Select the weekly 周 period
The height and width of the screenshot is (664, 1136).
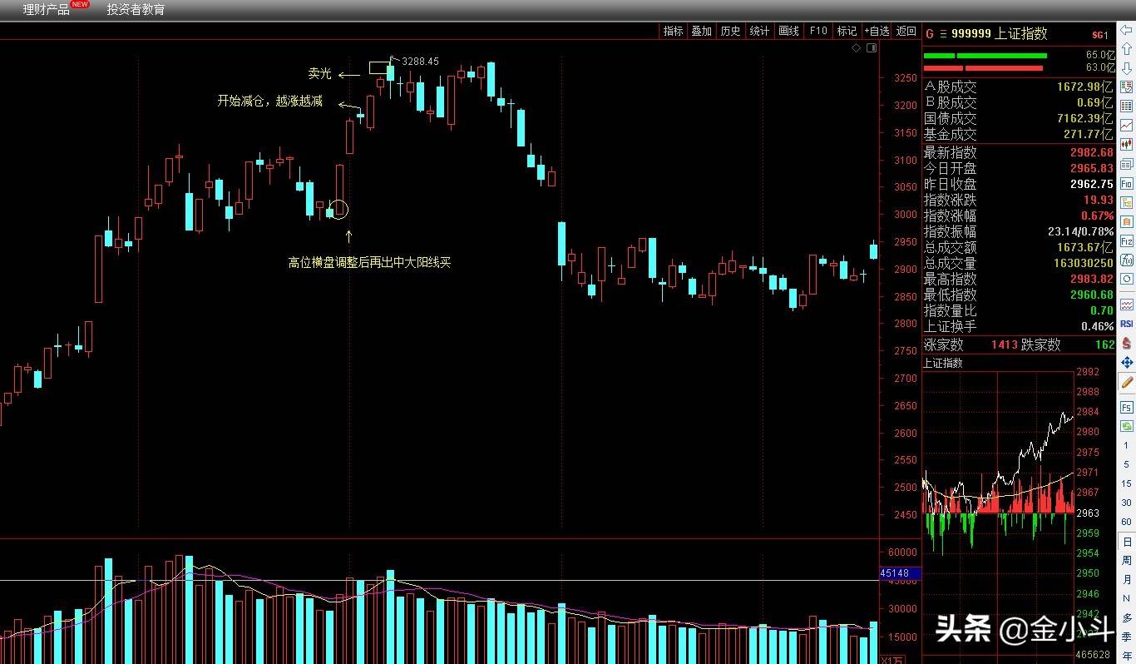1127,561
